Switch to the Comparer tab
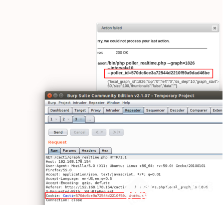 tap(198, 111)
